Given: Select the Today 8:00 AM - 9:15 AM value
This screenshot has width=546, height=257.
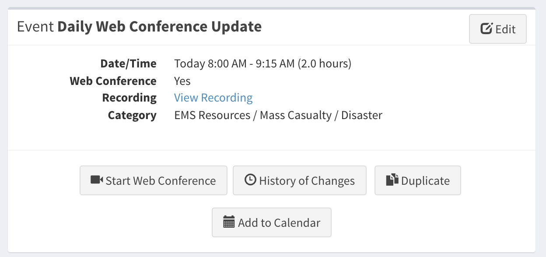Looking at the screenshot, I should click(234, 63).
